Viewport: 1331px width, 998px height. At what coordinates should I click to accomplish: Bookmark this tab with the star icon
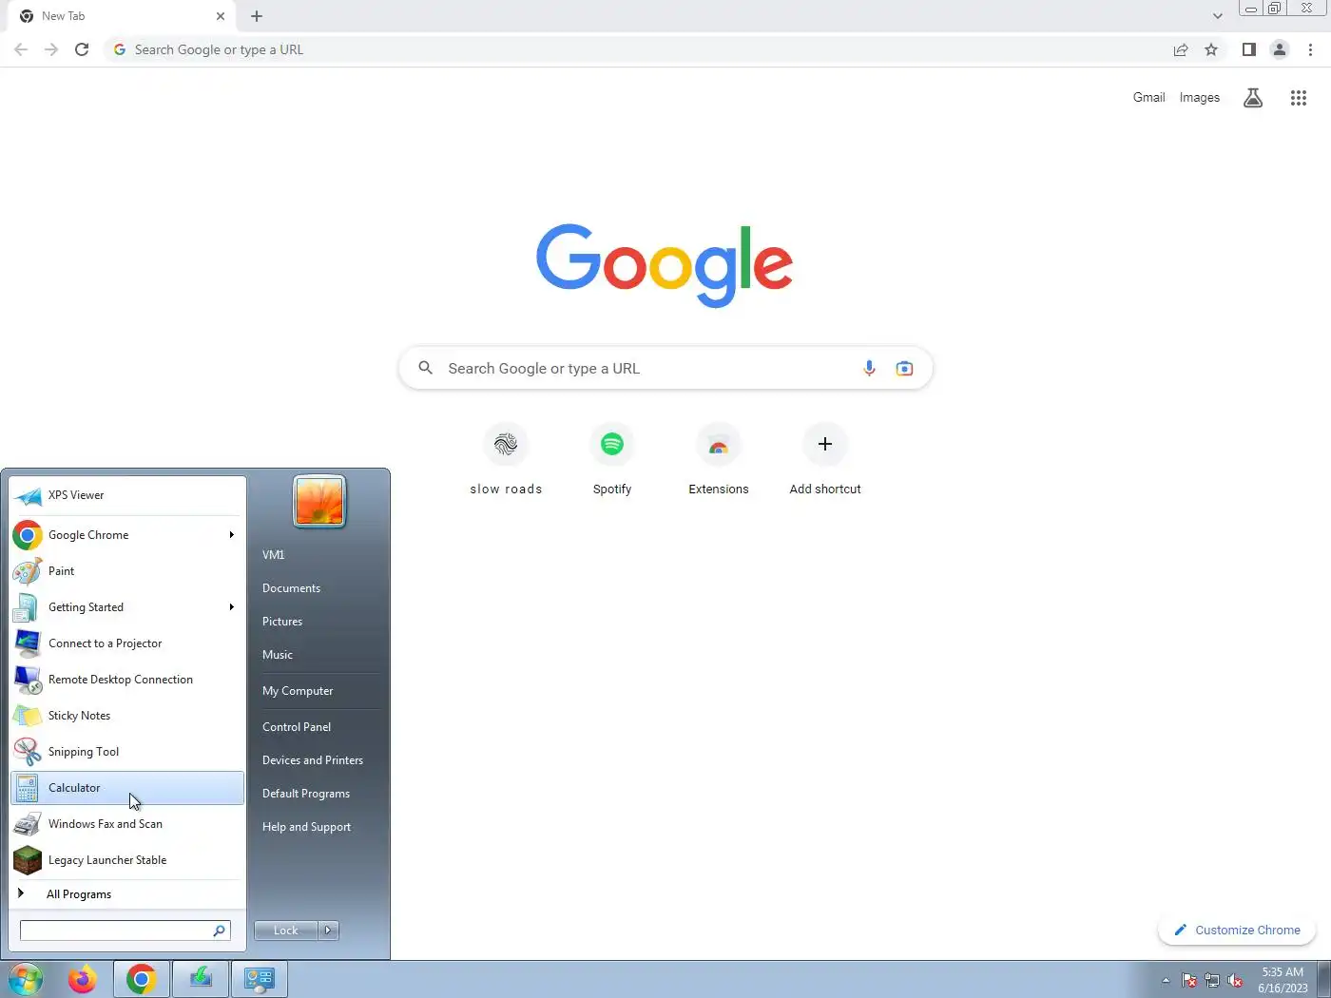[x=1211, y=49]
